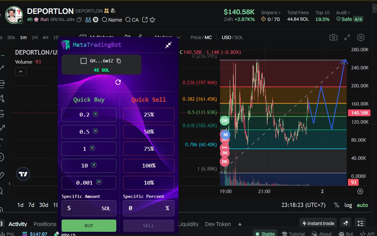Screen dimensions: 377x236
Task: Click the green BUY button
Action: (89, 226)
